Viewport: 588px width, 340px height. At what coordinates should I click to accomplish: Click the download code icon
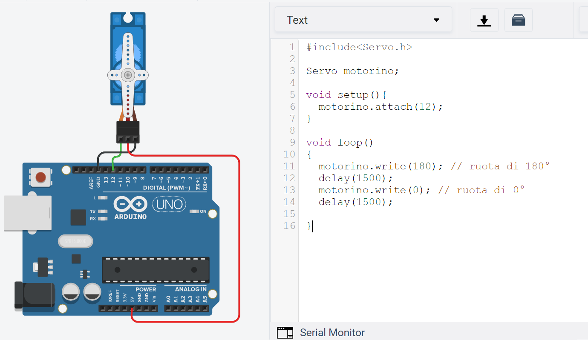pos(484,20)
